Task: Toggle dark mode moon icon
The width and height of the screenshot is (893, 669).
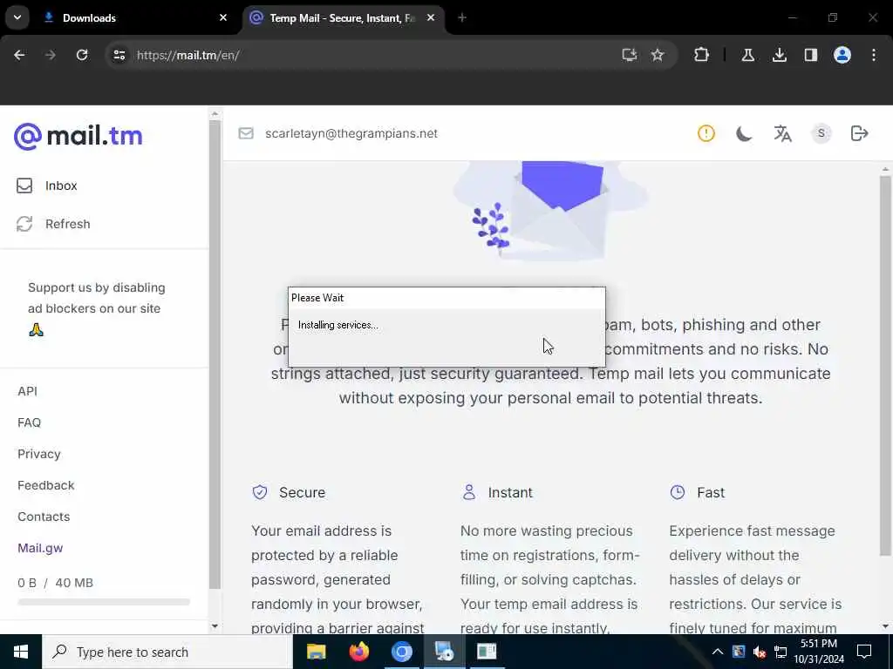Action: pyautogui.click(x=744, y=133)
